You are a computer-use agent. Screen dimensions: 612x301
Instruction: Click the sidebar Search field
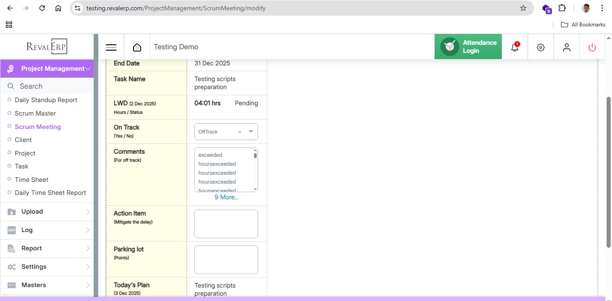coord(49,86)
